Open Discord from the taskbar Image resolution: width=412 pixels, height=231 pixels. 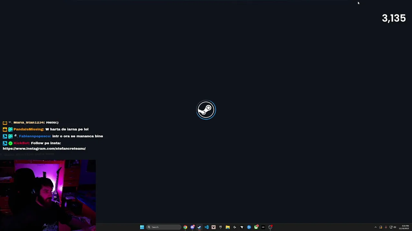[192, 227]
